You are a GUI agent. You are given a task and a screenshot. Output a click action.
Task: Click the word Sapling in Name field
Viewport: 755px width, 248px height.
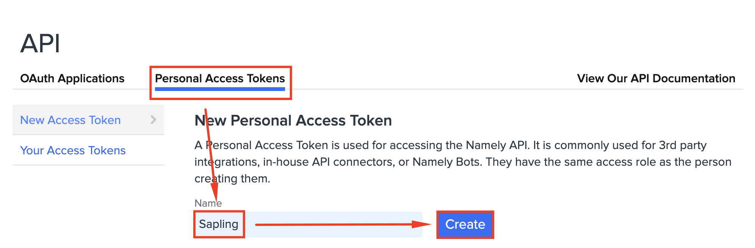tap(219, 224)
